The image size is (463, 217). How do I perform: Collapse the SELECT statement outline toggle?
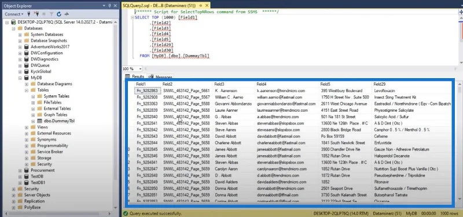(133, 17)
